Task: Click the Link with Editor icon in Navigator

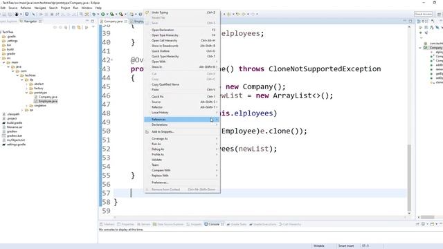Action: pos(79,28)
